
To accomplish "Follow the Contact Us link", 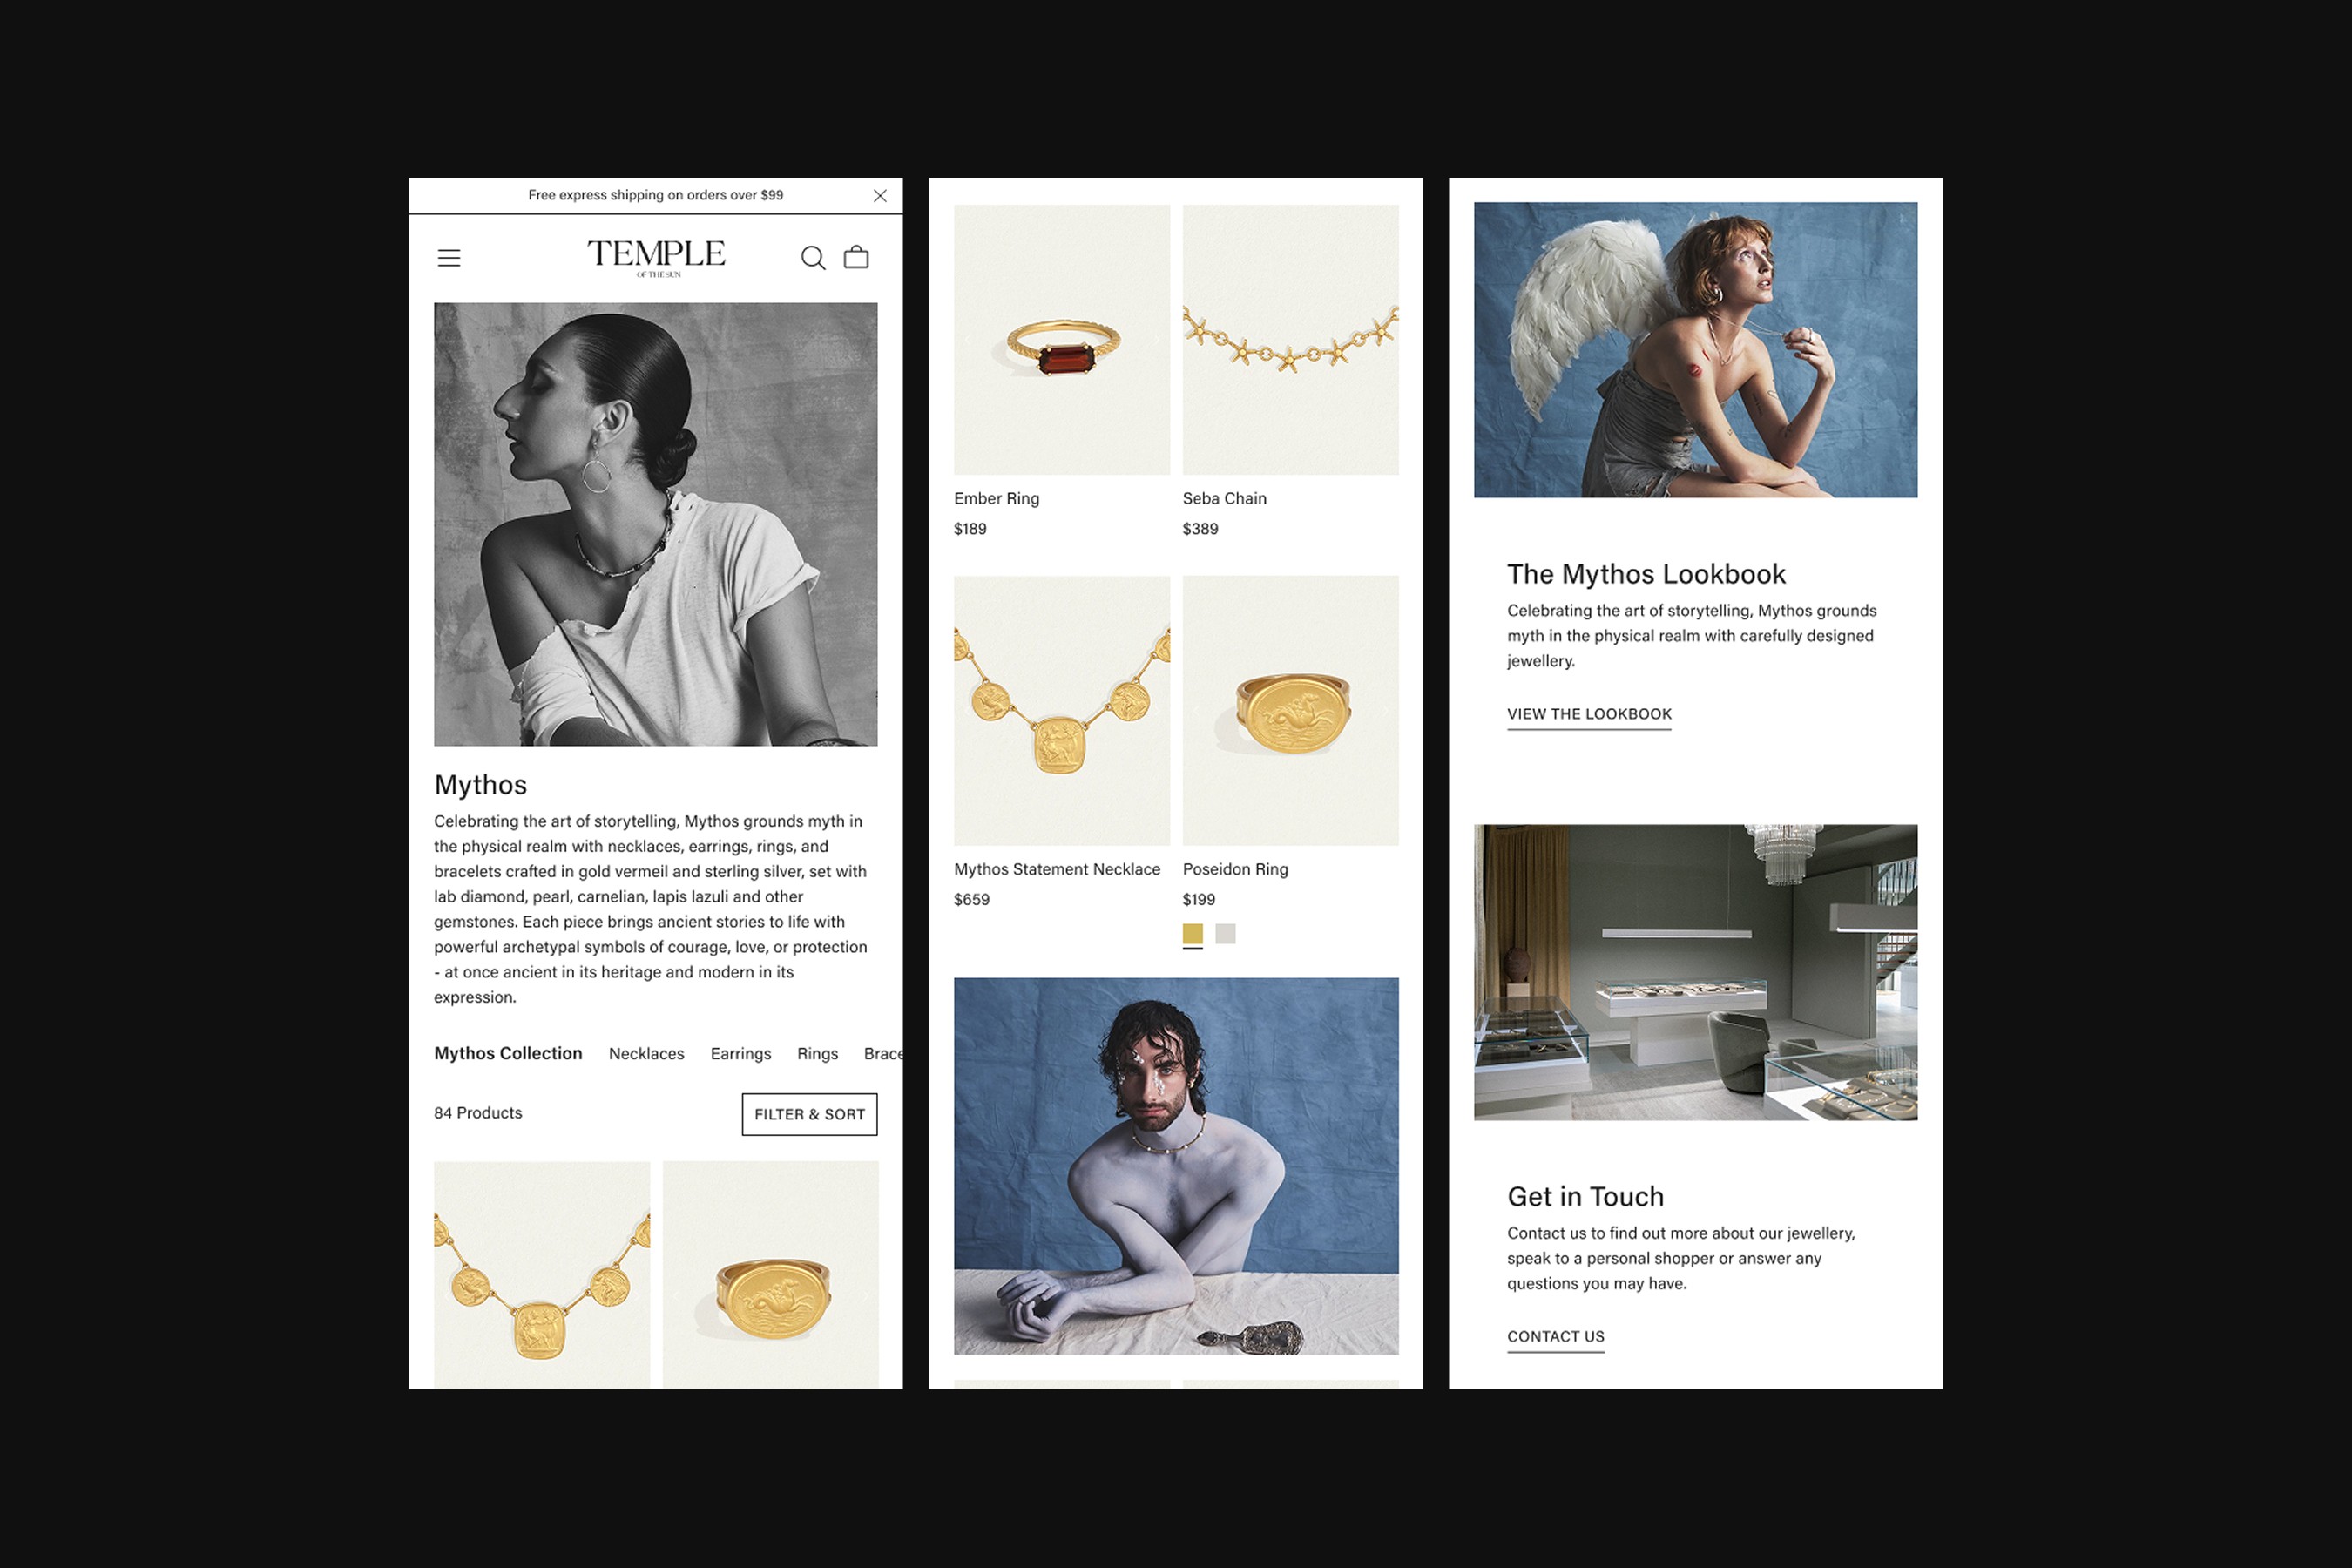I will click(1555, 1337).
